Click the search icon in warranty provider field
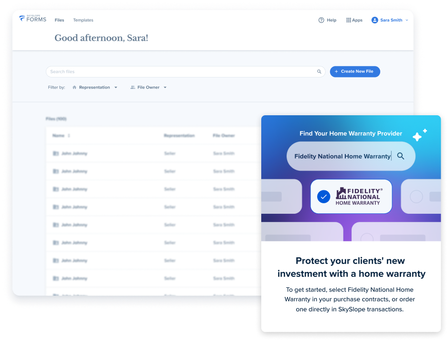The height and width of the screenshot is (341, 448). click(401, 156)
